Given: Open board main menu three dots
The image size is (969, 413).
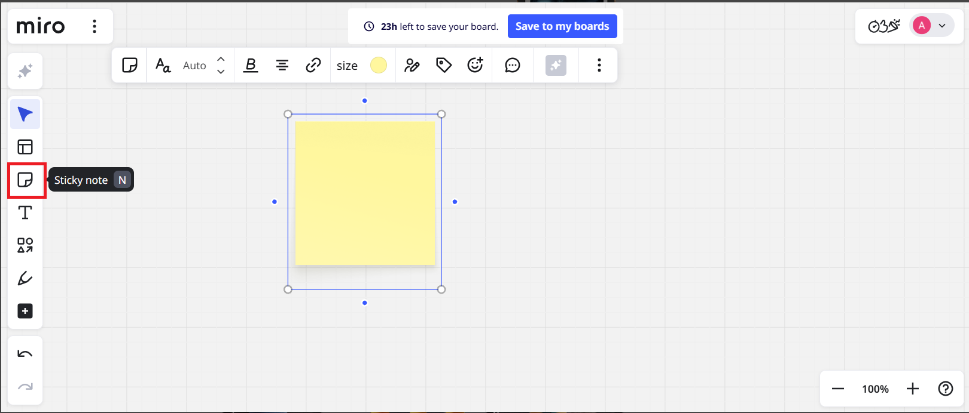Looking at the screenshot, I should pos(95,26).
